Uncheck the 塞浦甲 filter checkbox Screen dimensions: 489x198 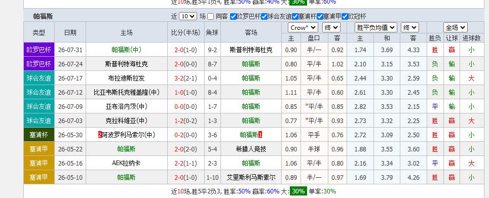coord(320,17)
